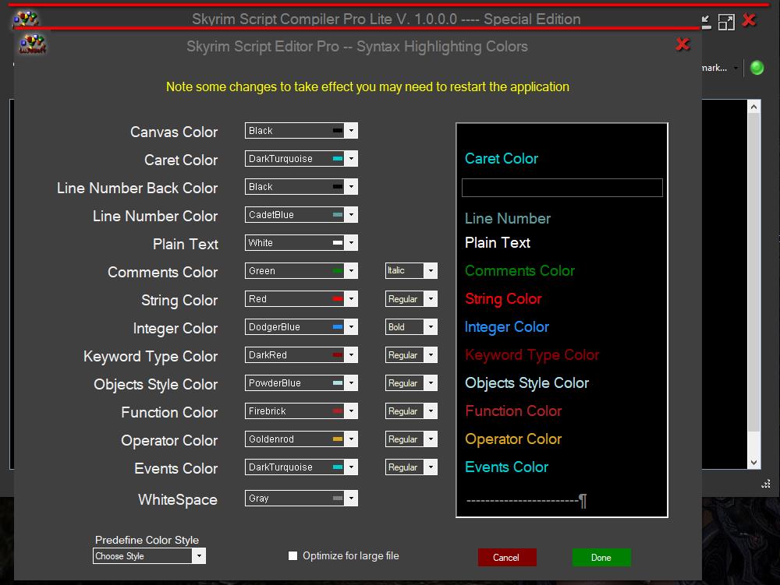
Task: Open the Canvas Color dropdown
Action: pyautogui.click(x=352, y=131)
